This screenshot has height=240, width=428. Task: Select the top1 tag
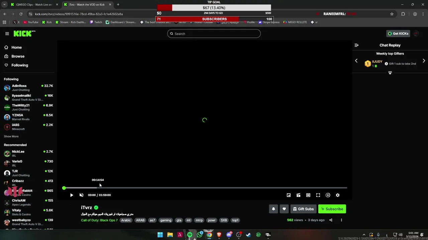pyautogui.click(x=235, y=220)
